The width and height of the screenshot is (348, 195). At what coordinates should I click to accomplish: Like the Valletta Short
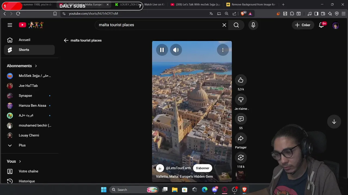tap(241, 80)
